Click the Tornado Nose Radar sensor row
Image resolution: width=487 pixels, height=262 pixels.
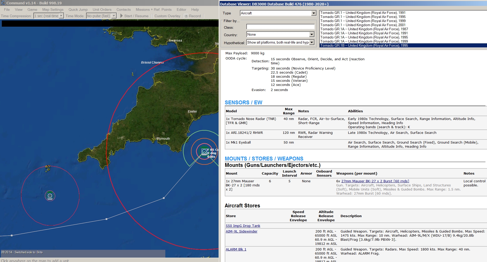(x=356, y=123)
